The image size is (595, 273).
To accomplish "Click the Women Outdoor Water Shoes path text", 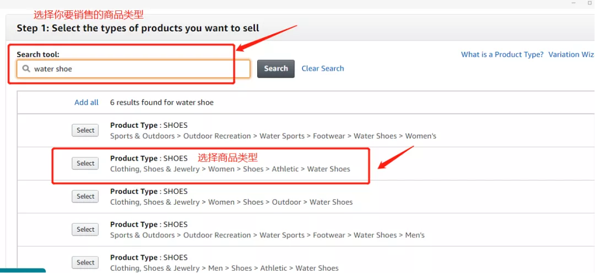I will (231, 202).
